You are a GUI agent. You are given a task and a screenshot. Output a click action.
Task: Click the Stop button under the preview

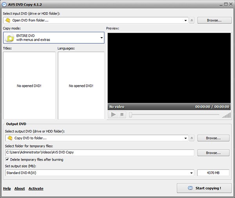(x=122, y=115)
